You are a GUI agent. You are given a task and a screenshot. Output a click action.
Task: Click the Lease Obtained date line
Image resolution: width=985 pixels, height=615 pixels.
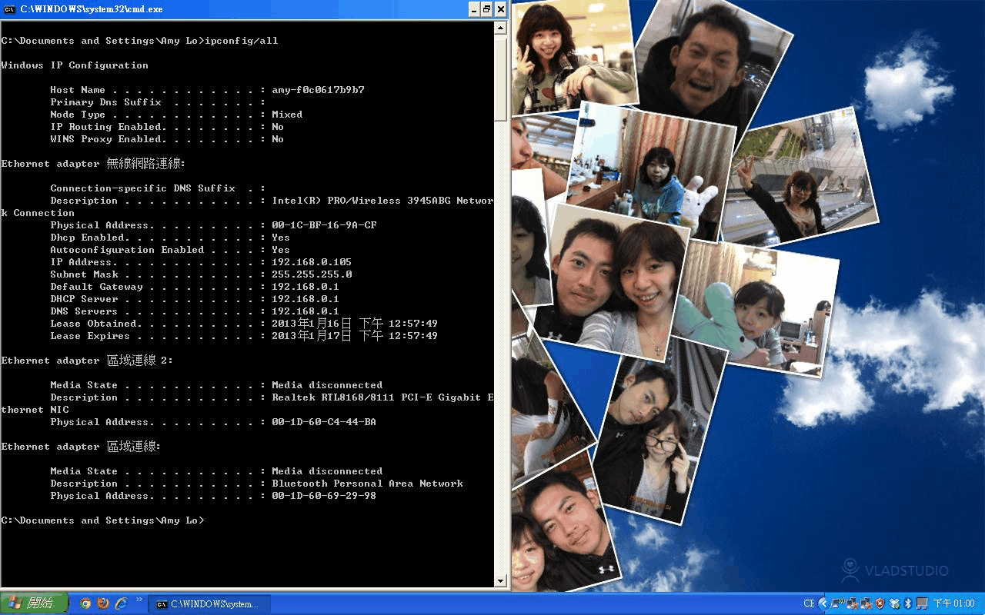244,324
